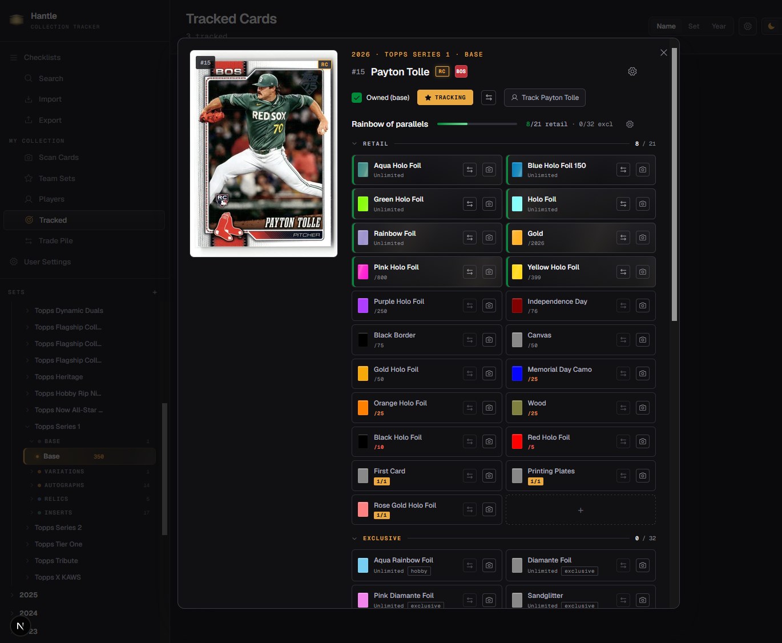
Task: Mark Sandglitter parallel as owned
Action: pos(581,597)
